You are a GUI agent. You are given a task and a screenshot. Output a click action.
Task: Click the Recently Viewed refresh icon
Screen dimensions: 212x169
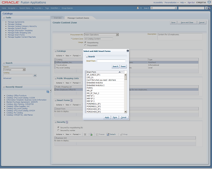pyautogui.click(x=48, y=92)
